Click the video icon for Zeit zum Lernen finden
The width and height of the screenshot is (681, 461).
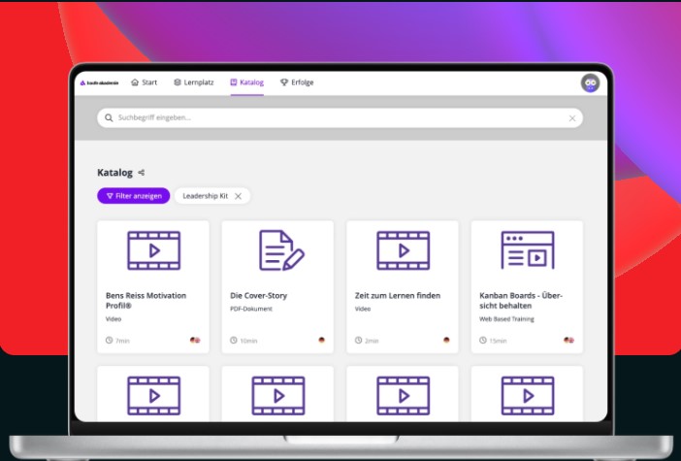(x=403, y=249)
